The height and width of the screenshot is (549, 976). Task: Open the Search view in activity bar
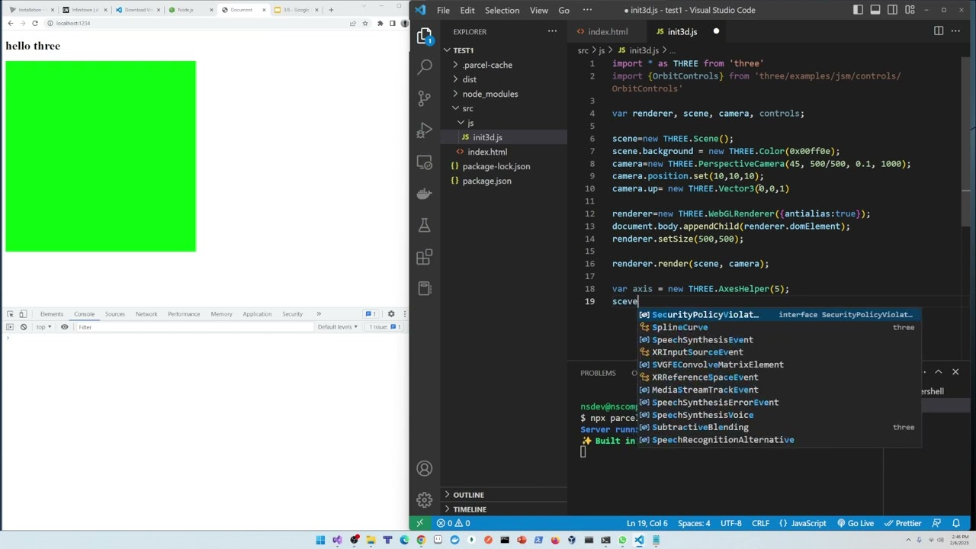[425, 67]
